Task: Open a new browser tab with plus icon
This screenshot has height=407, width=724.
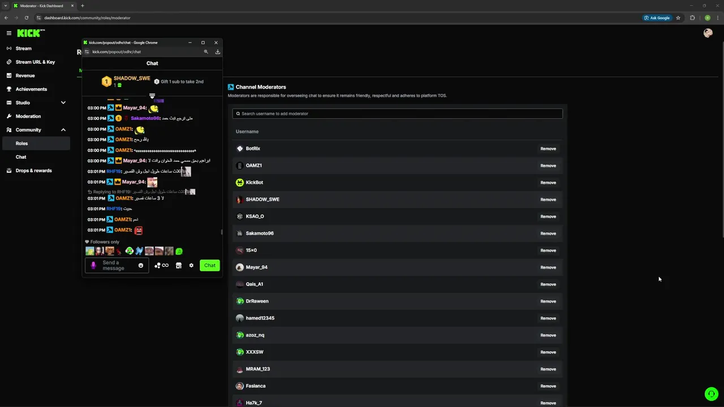Action: coord(83,6)
